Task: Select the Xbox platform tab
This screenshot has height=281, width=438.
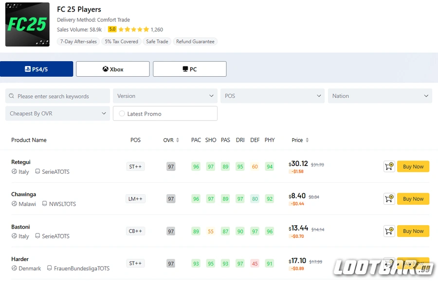Action: pyautogui.click(x=113, y=69)
